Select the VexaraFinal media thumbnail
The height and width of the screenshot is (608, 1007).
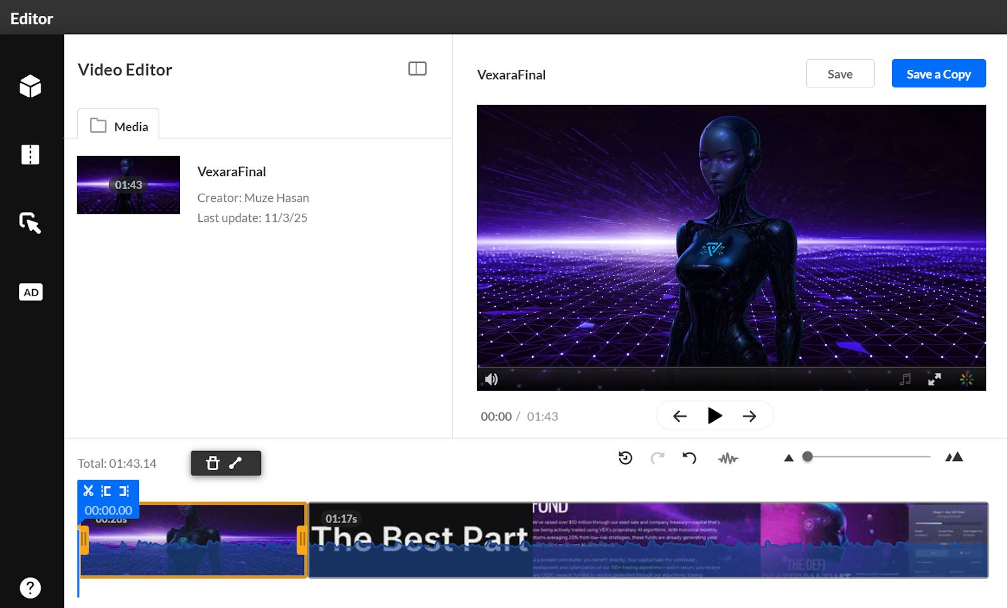point(128,185)
